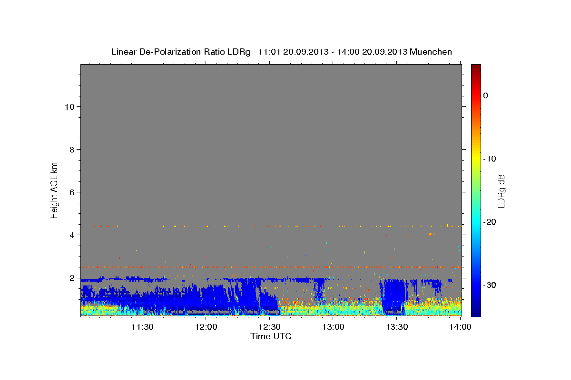Click the 'Muenchen' location in title
This screenshot has height=380, width=571.
pyautogui.click(x=431, y=52)
